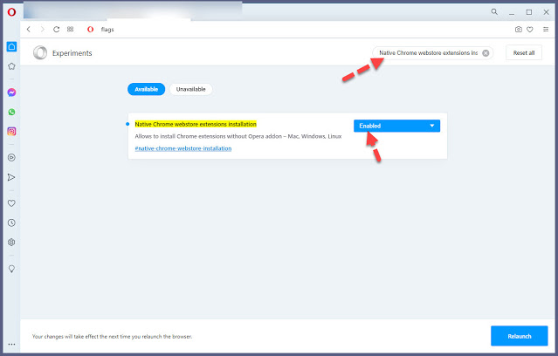Launch Instagram sidebar panel

point(11,132)
